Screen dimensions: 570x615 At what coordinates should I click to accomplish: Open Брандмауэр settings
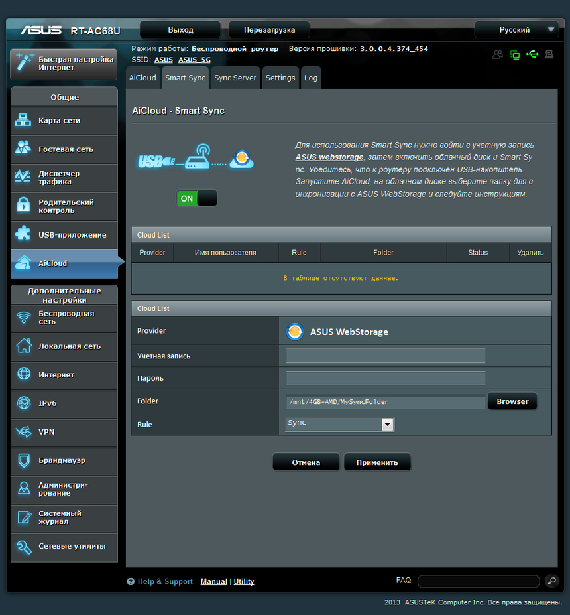tap(60, 460)
